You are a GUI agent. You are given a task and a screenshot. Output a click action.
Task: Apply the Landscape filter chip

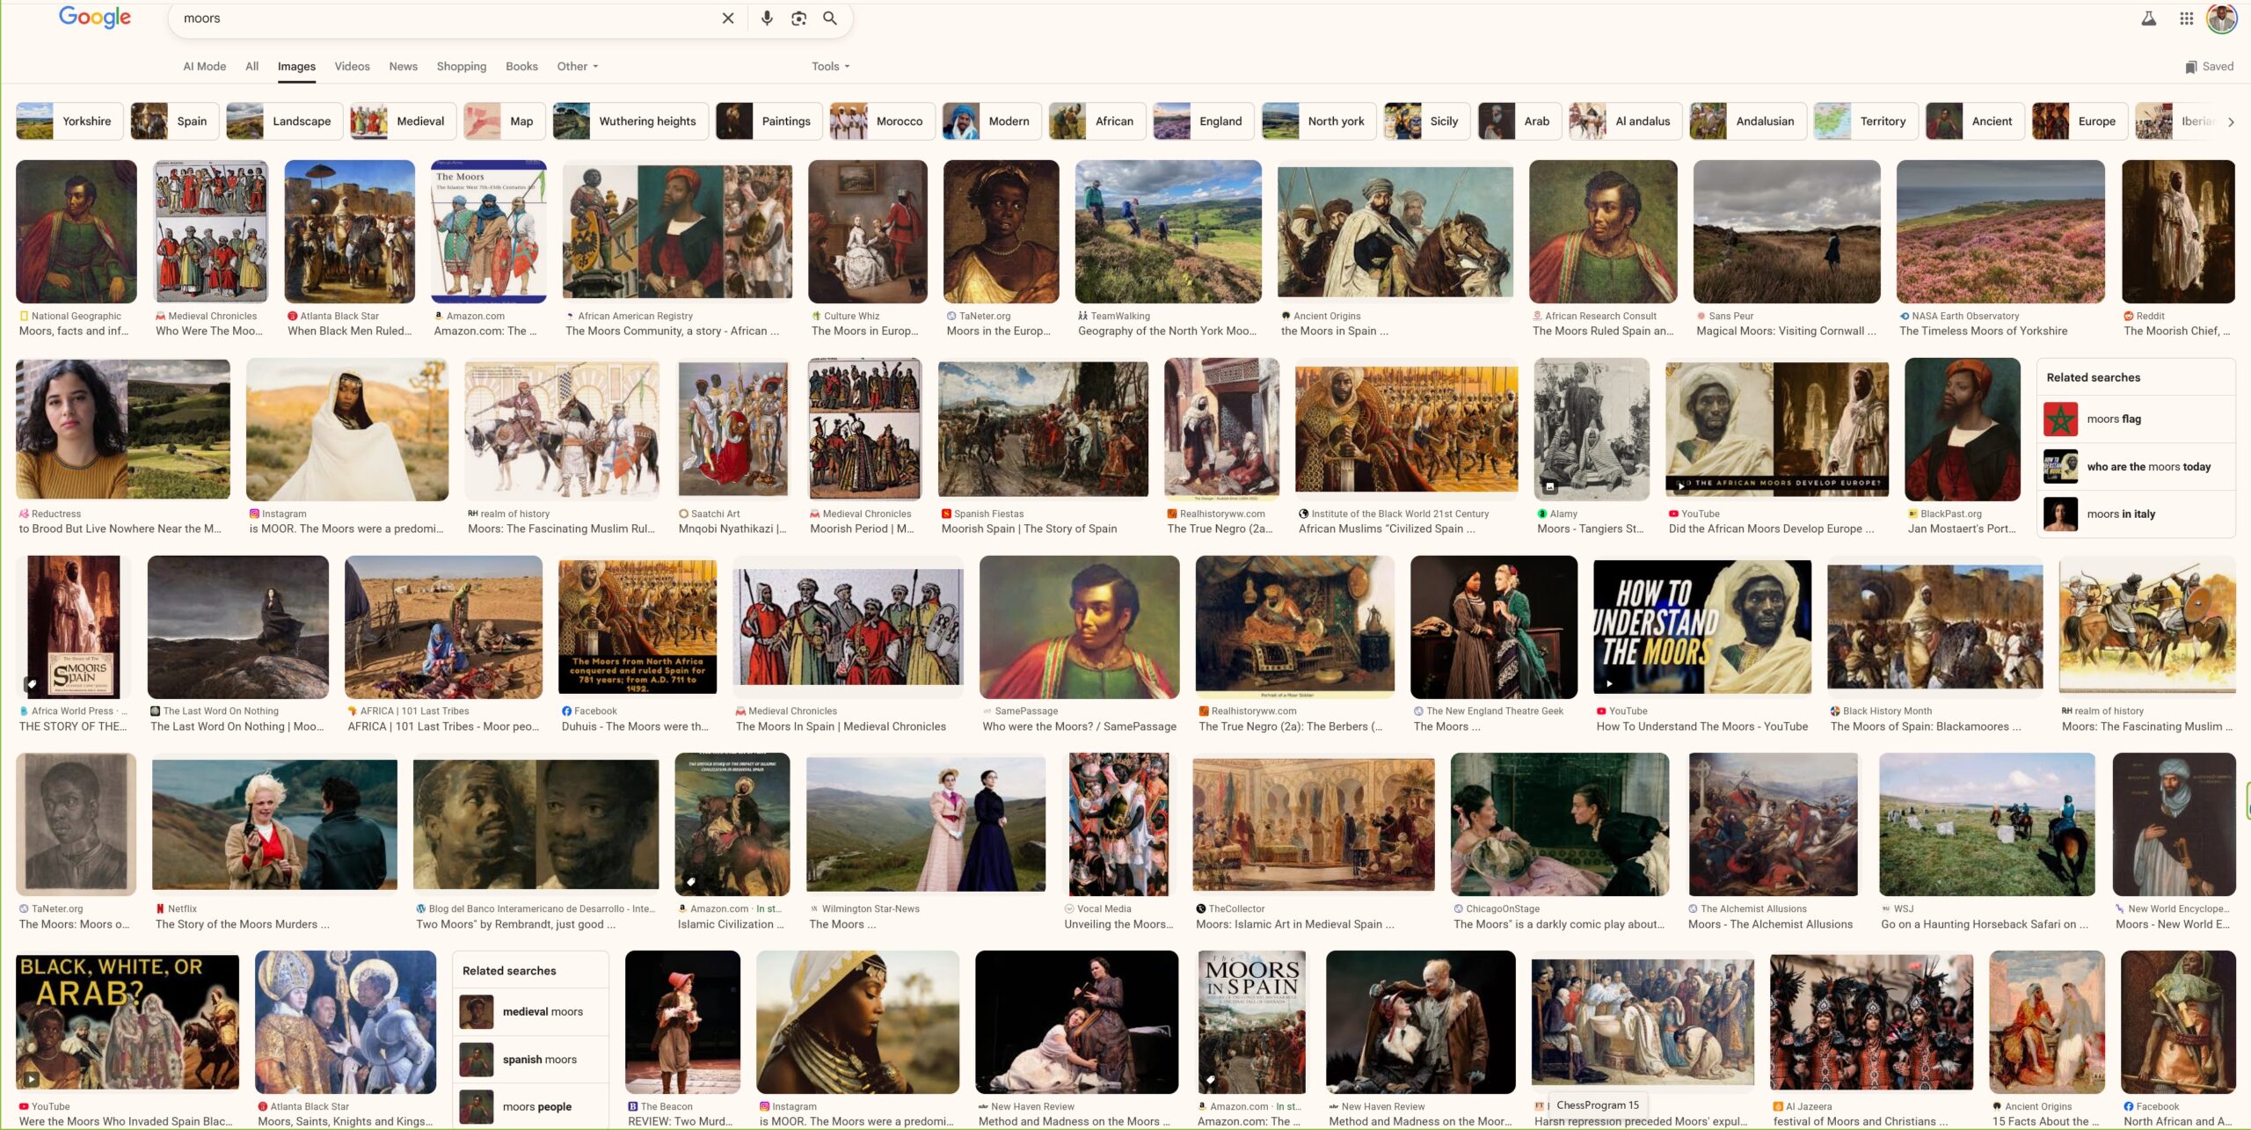tap(284, 121)
